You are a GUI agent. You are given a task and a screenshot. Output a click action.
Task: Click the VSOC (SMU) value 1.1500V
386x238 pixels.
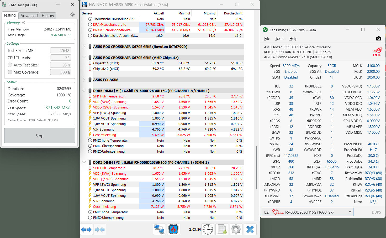tap(373, 86)
